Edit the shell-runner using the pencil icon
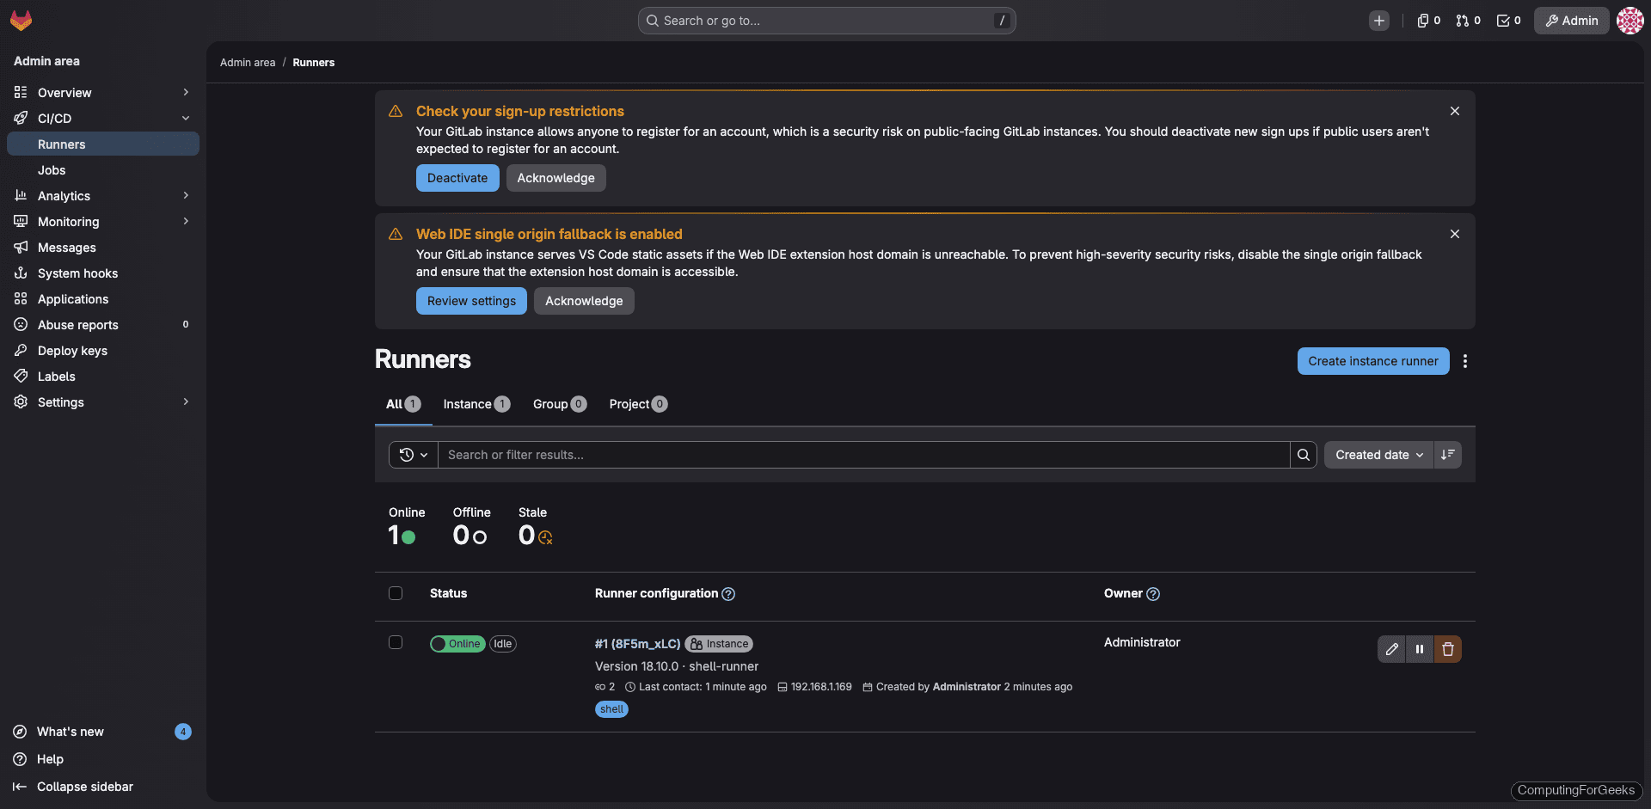This screenshot has width=1651, height=809. tap(1392, 649)
